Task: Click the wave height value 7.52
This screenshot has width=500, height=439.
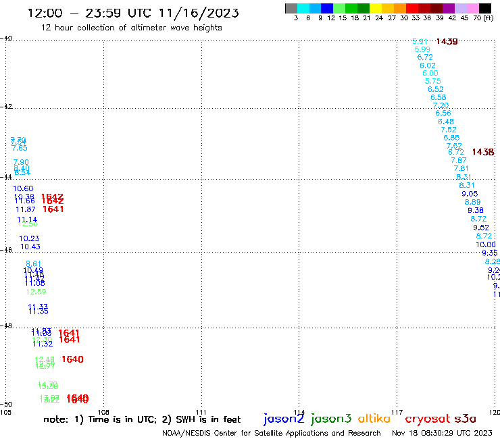Action: [449, 130]
